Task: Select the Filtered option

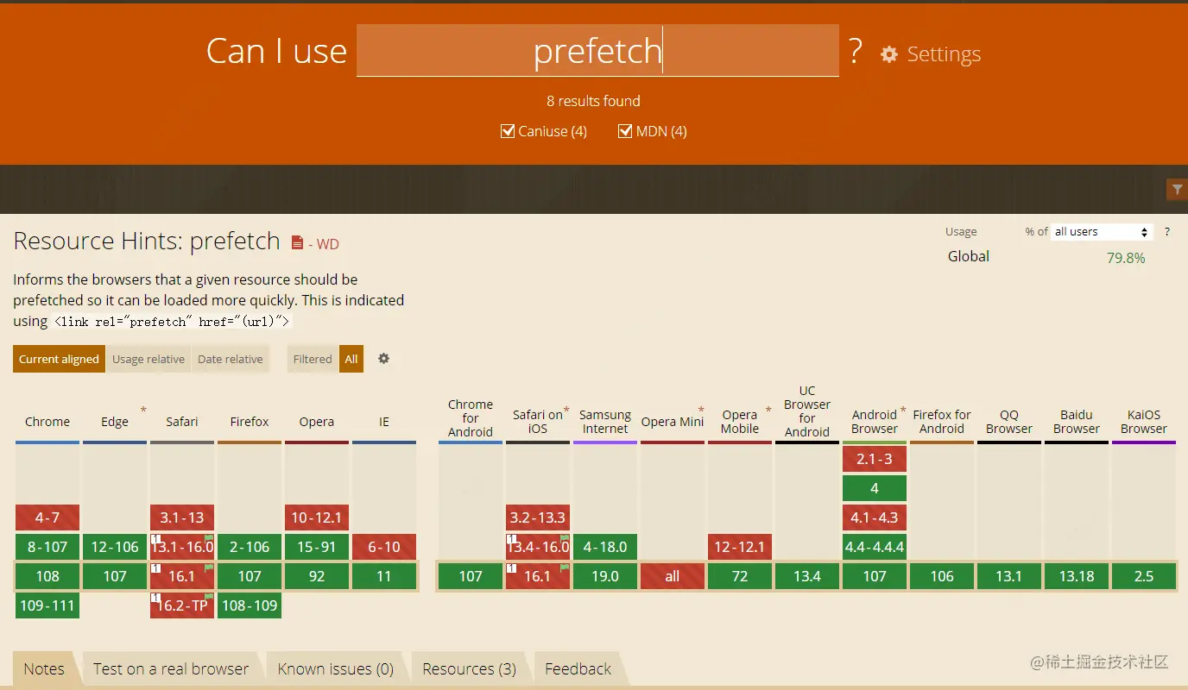Action: (313, 359)
